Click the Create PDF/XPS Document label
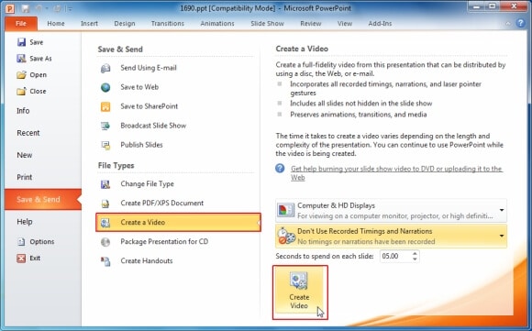This screenshot has width=532, height=331. pyautogui.click(x=161, y=204)
